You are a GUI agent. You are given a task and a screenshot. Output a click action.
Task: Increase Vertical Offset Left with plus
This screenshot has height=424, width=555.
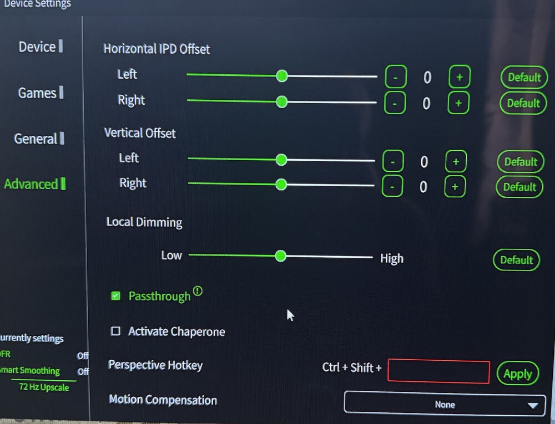tap(456, 161)
